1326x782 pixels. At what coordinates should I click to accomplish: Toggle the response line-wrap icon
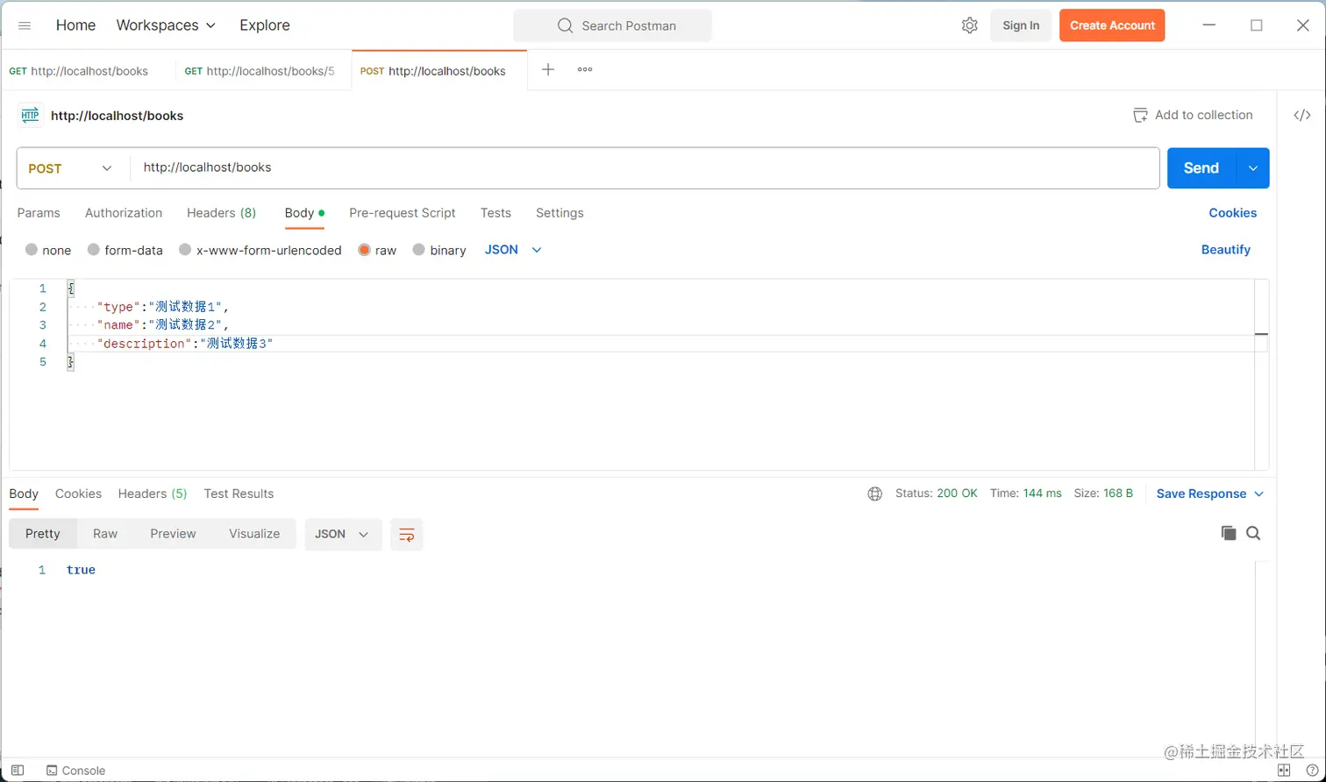[407, 534]
